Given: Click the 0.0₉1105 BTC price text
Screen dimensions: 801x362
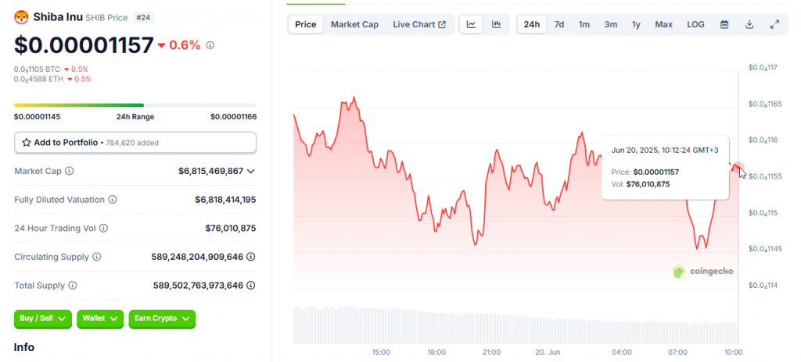Looking at the screenshot, I should pyautogui.click(x=37, y=69).
